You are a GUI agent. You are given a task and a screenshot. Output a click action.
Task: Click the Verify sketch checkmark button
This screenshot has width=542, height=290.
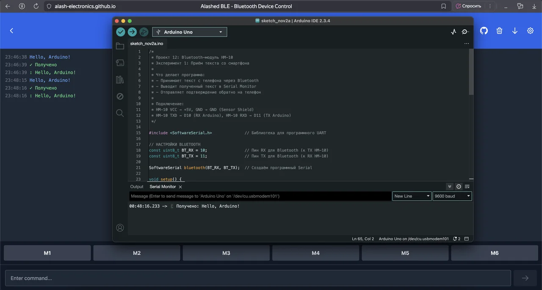pyautogui.click(x=121, y=32)
